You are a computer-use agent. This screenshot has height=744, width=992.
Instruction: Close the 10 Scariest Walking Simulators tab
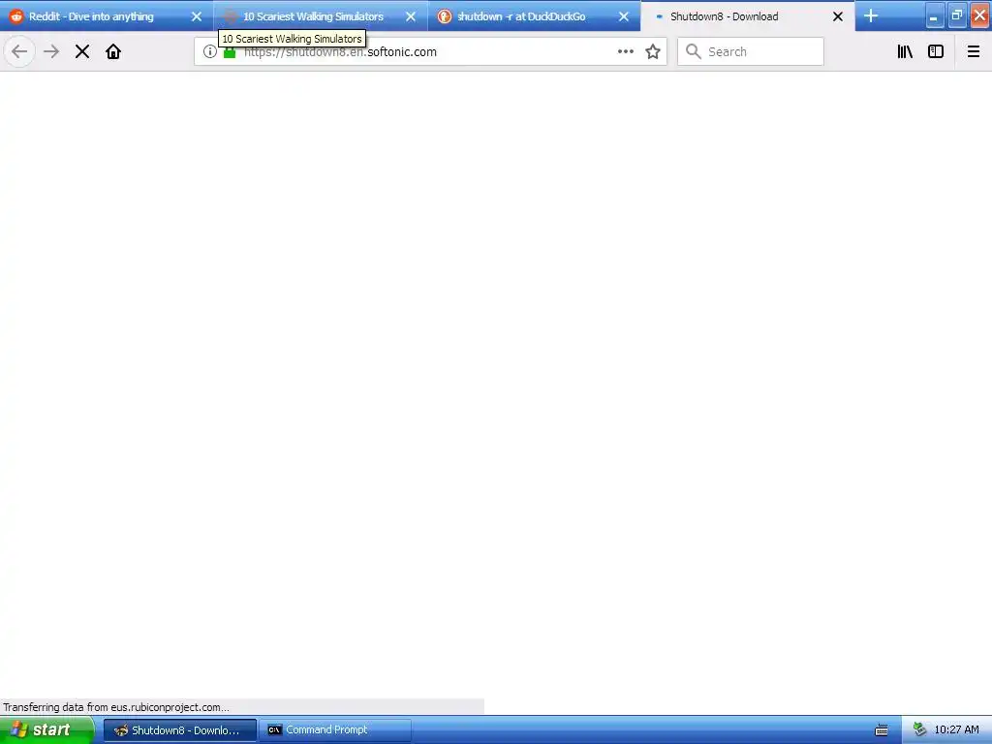[x=411, y=16]
